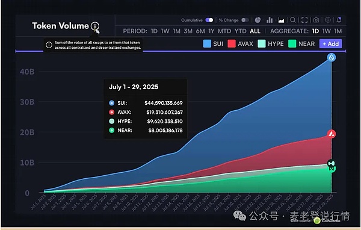Click SUI value $44,590,135,669
361x230 pixels.
click(x=164, y=103)
